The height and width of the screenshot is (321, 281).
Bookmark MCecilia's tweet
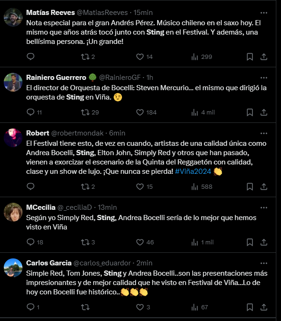pos(250,242)
